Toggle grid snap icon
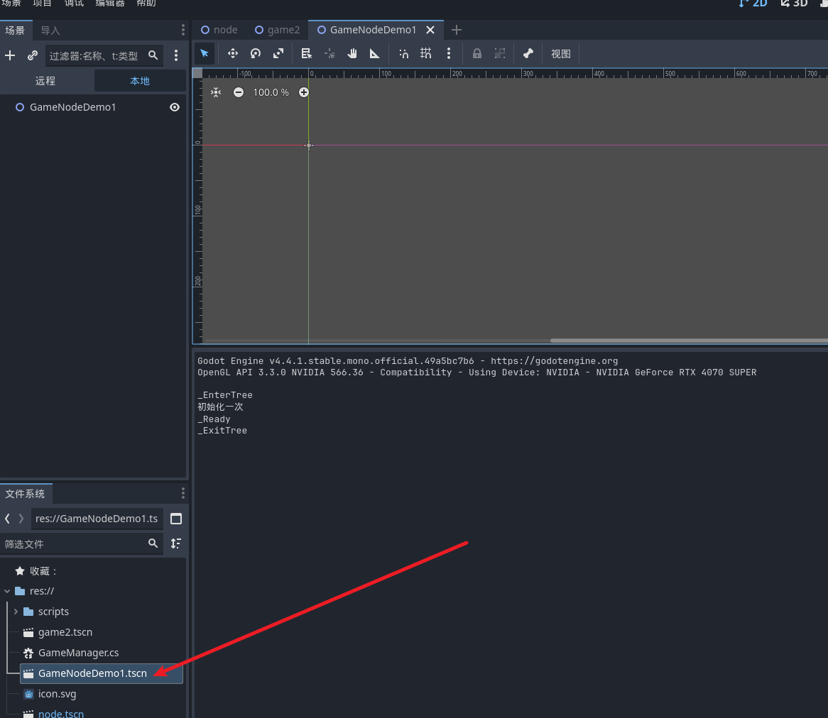The image size is (828, 718). (x=425, y=53)
